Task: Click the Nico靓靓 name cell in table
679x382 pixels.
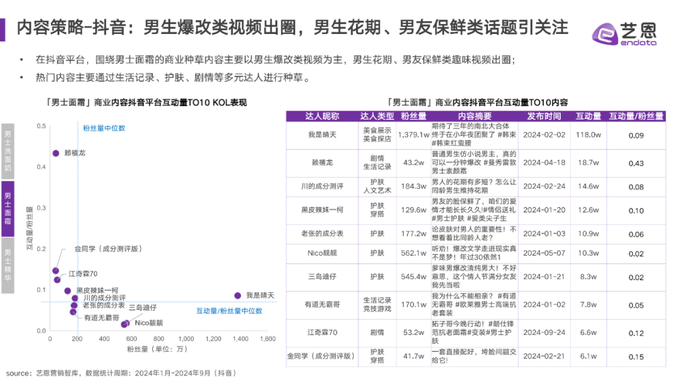Action: click(x=322, y=253)
